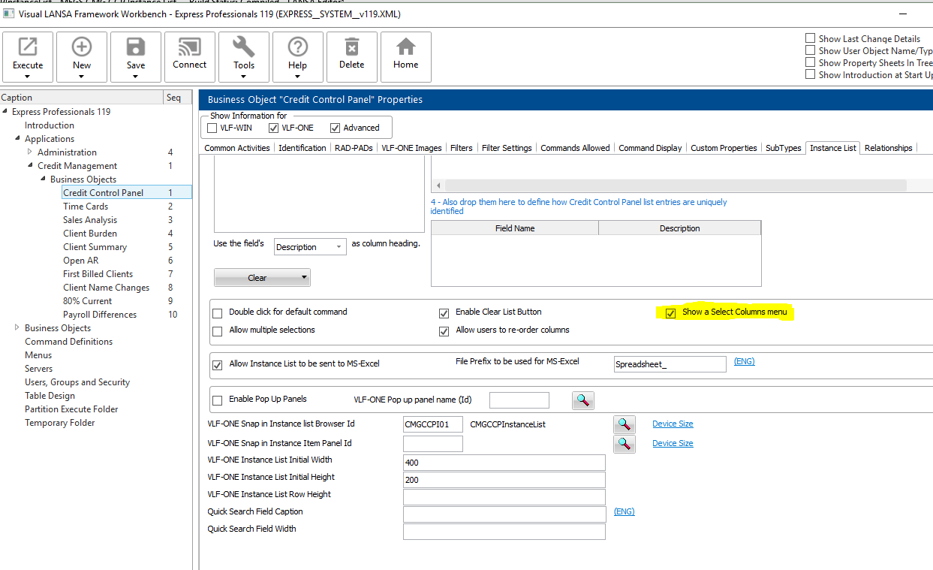
Task: Uncheck Show a Select Columns menu
Action: click(671, 313)
